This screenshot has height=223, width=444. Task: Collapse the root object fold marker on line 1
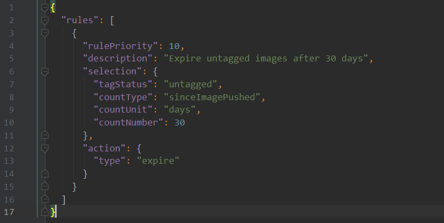pos(45,8)
